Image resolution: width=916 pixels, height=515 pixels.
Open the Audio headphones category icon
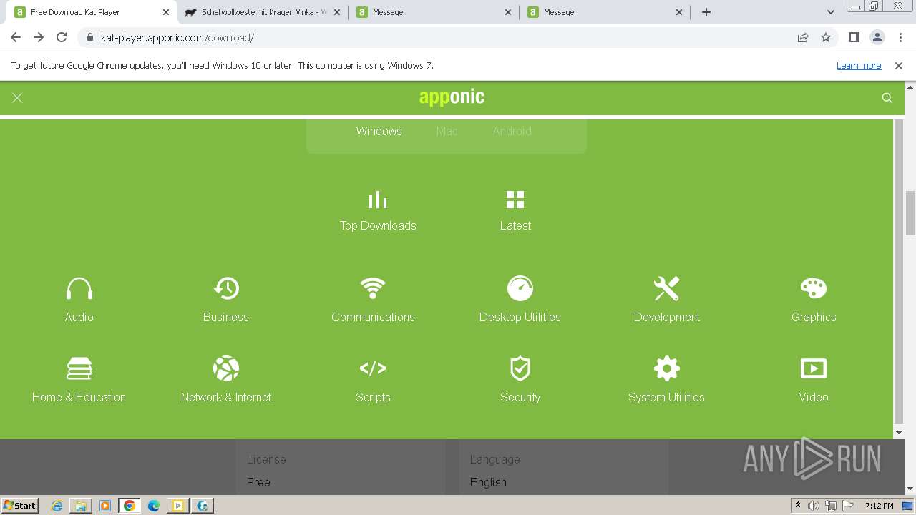(x=79, y=288)
